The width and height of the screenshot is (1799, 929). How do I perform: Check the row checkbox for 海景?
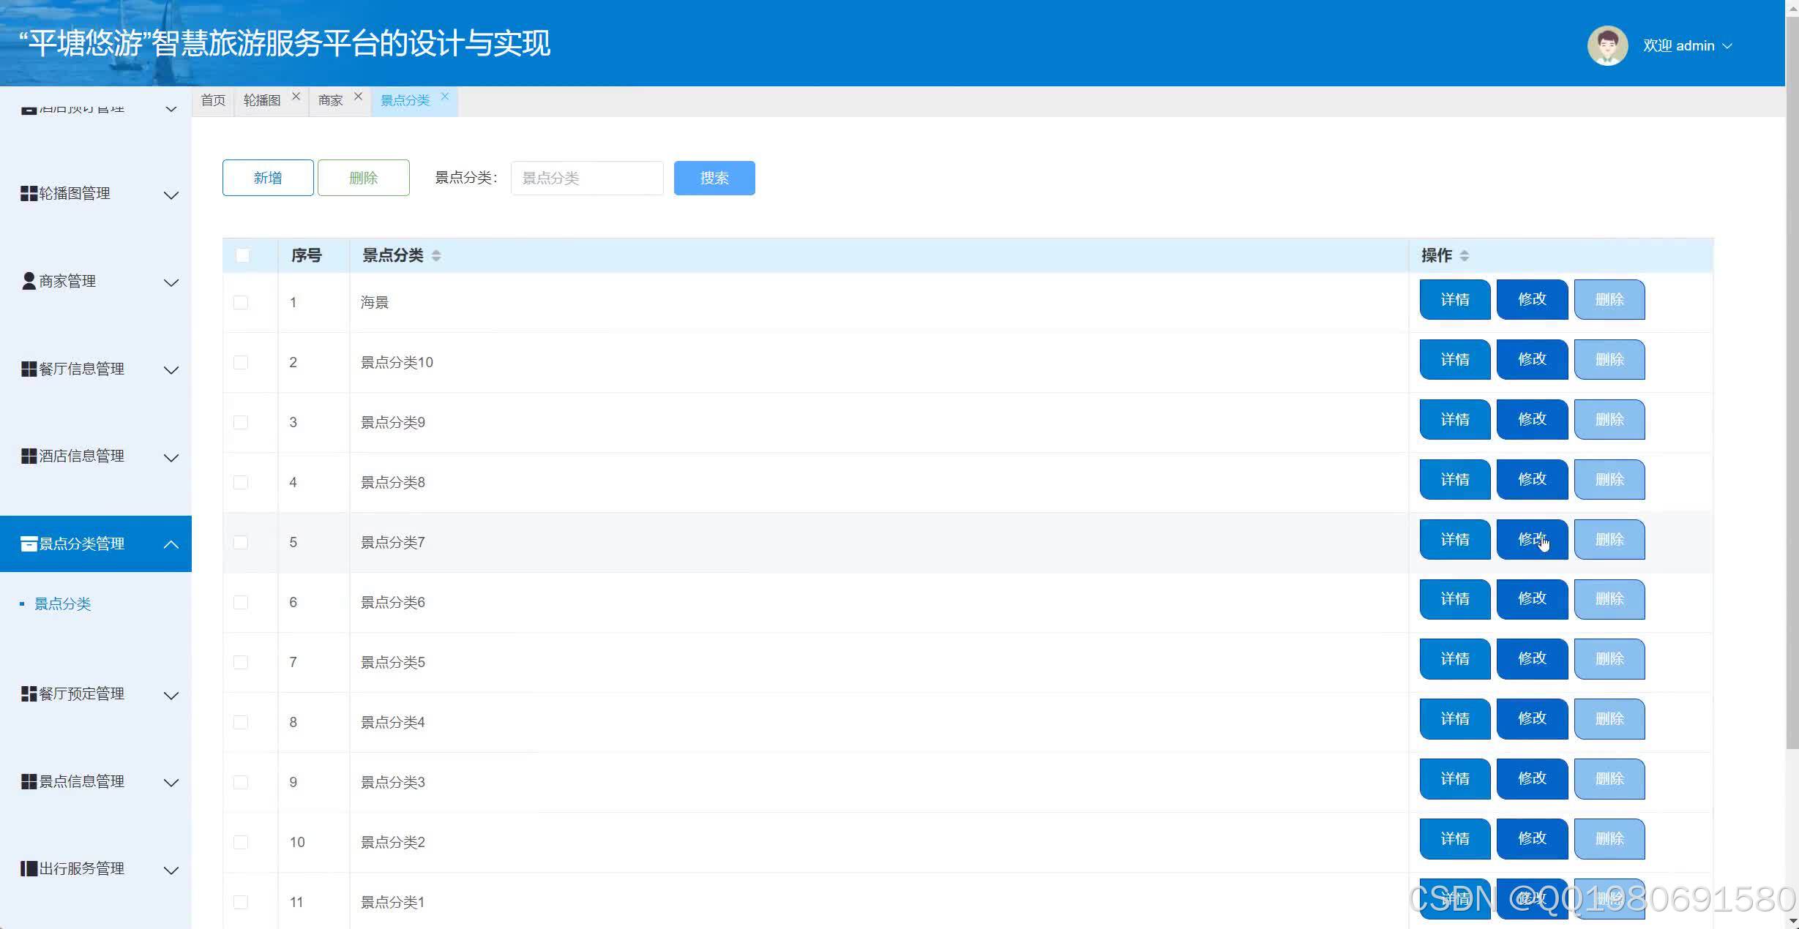click(x=240, y=301)
